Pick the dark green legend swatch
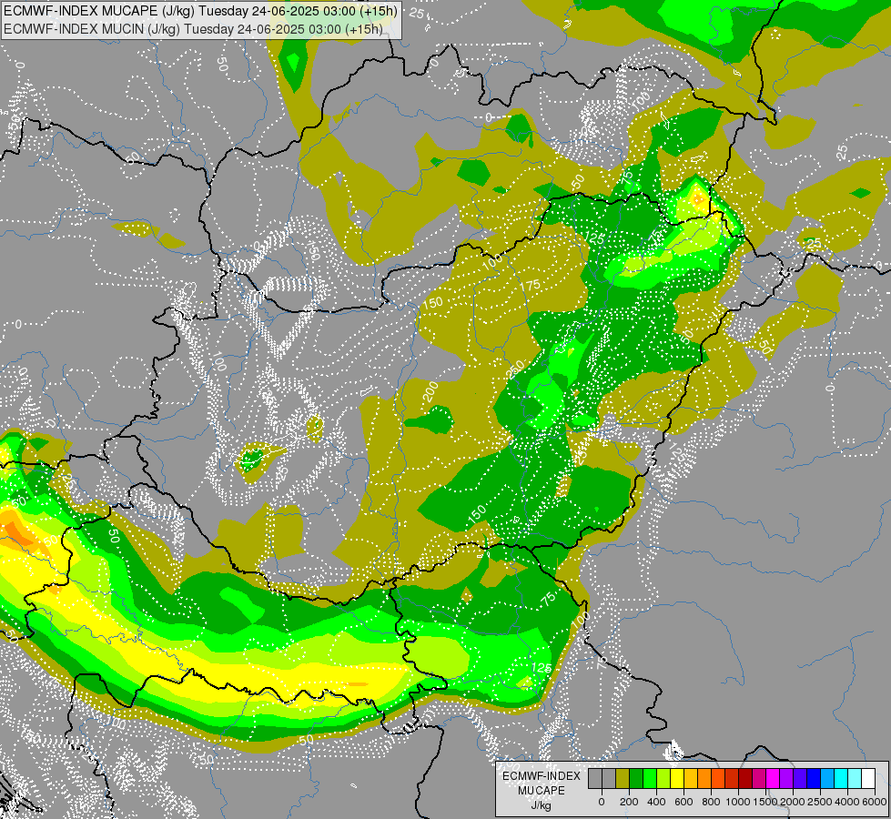Image resolution: width=891 pixels, height=819 pixels. point(636,778)
